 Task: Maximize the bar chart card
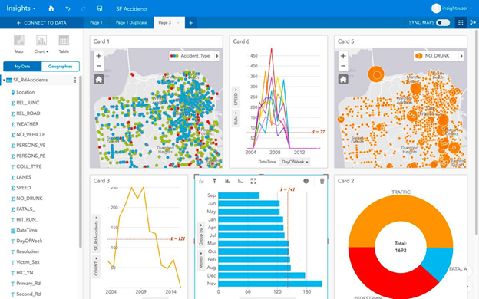(253, 181)
